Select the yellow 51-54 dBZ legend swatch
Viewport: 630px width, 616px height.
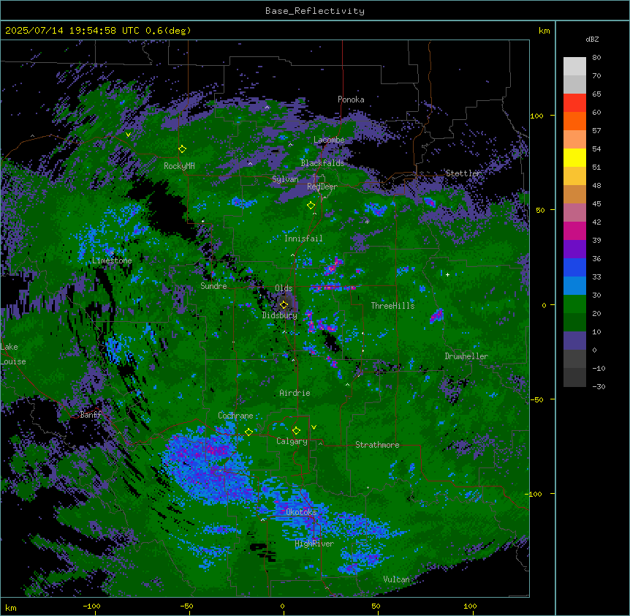[x=574, y=157]
